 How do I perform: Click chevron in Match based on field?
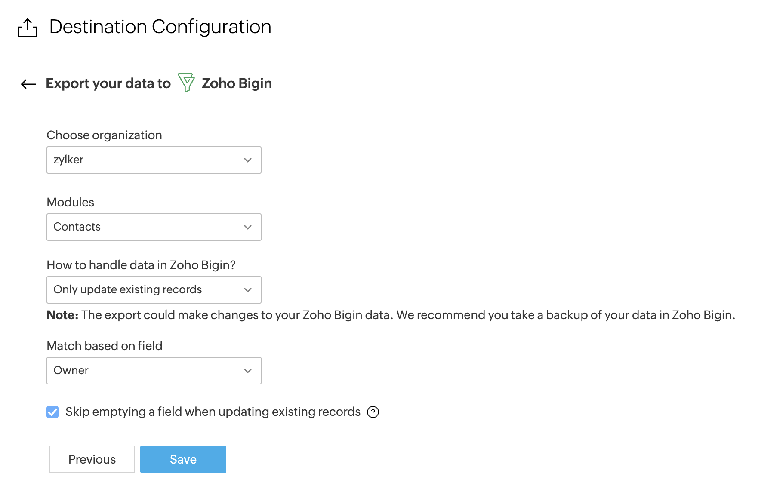tap(248, 371)
